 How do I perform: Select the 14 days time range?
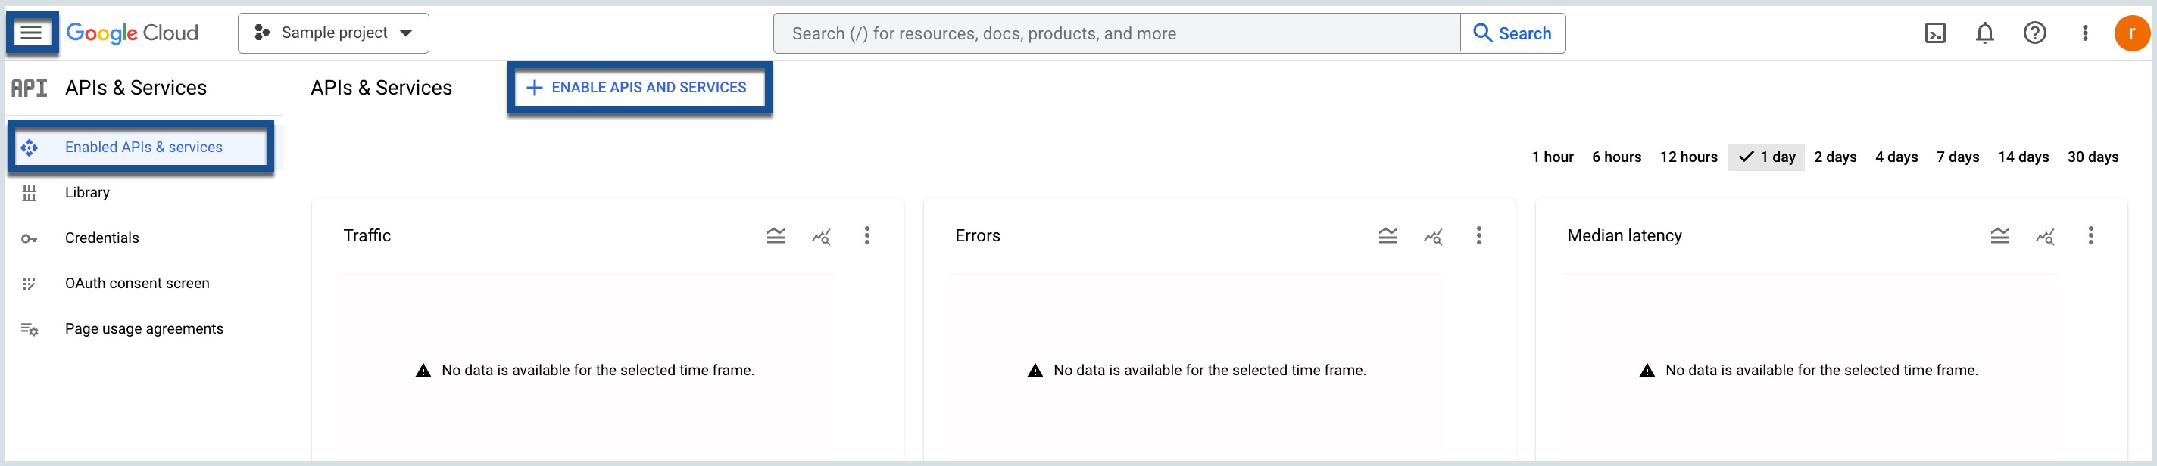pyautogui.click(x=2022, y=157)
